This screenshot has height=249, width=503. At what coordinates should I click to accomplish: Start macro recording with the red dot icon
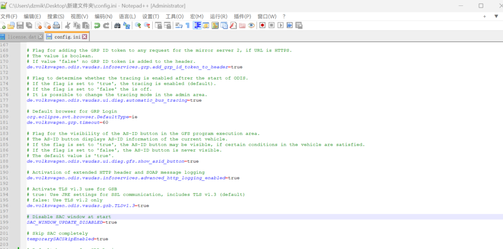pos(262,26)
